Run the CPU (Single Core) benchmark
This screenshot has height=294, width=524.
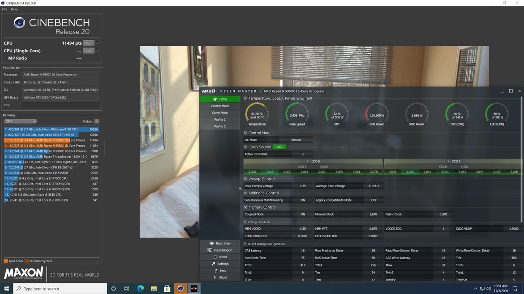pos(89,50)
